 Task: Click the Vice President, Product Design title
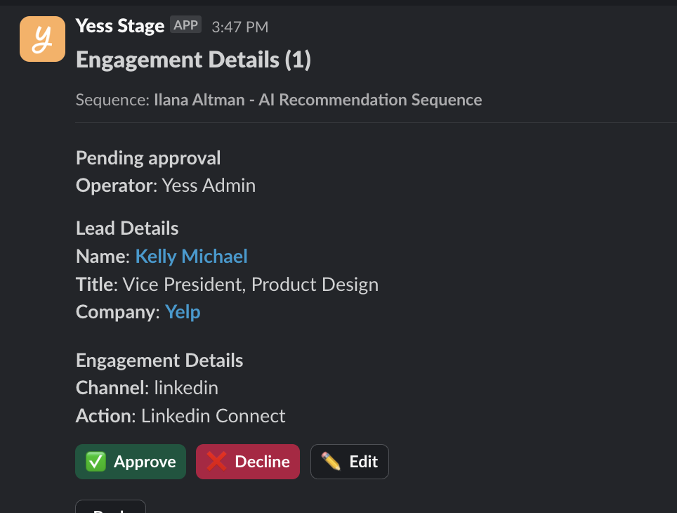point(250,285)
